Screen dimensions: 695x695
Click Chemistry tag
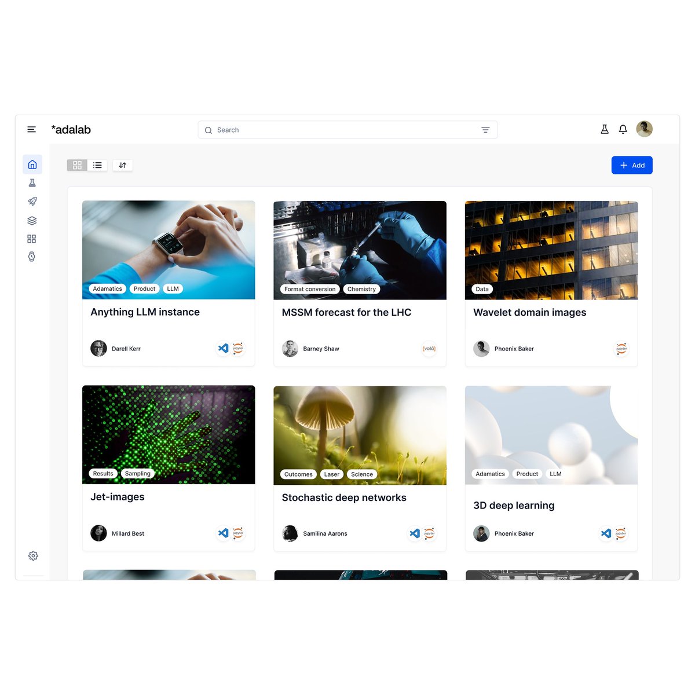[361, 289]
